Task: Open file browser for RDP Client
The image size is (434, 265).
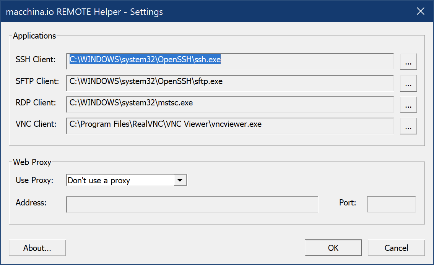Action: 408,105
